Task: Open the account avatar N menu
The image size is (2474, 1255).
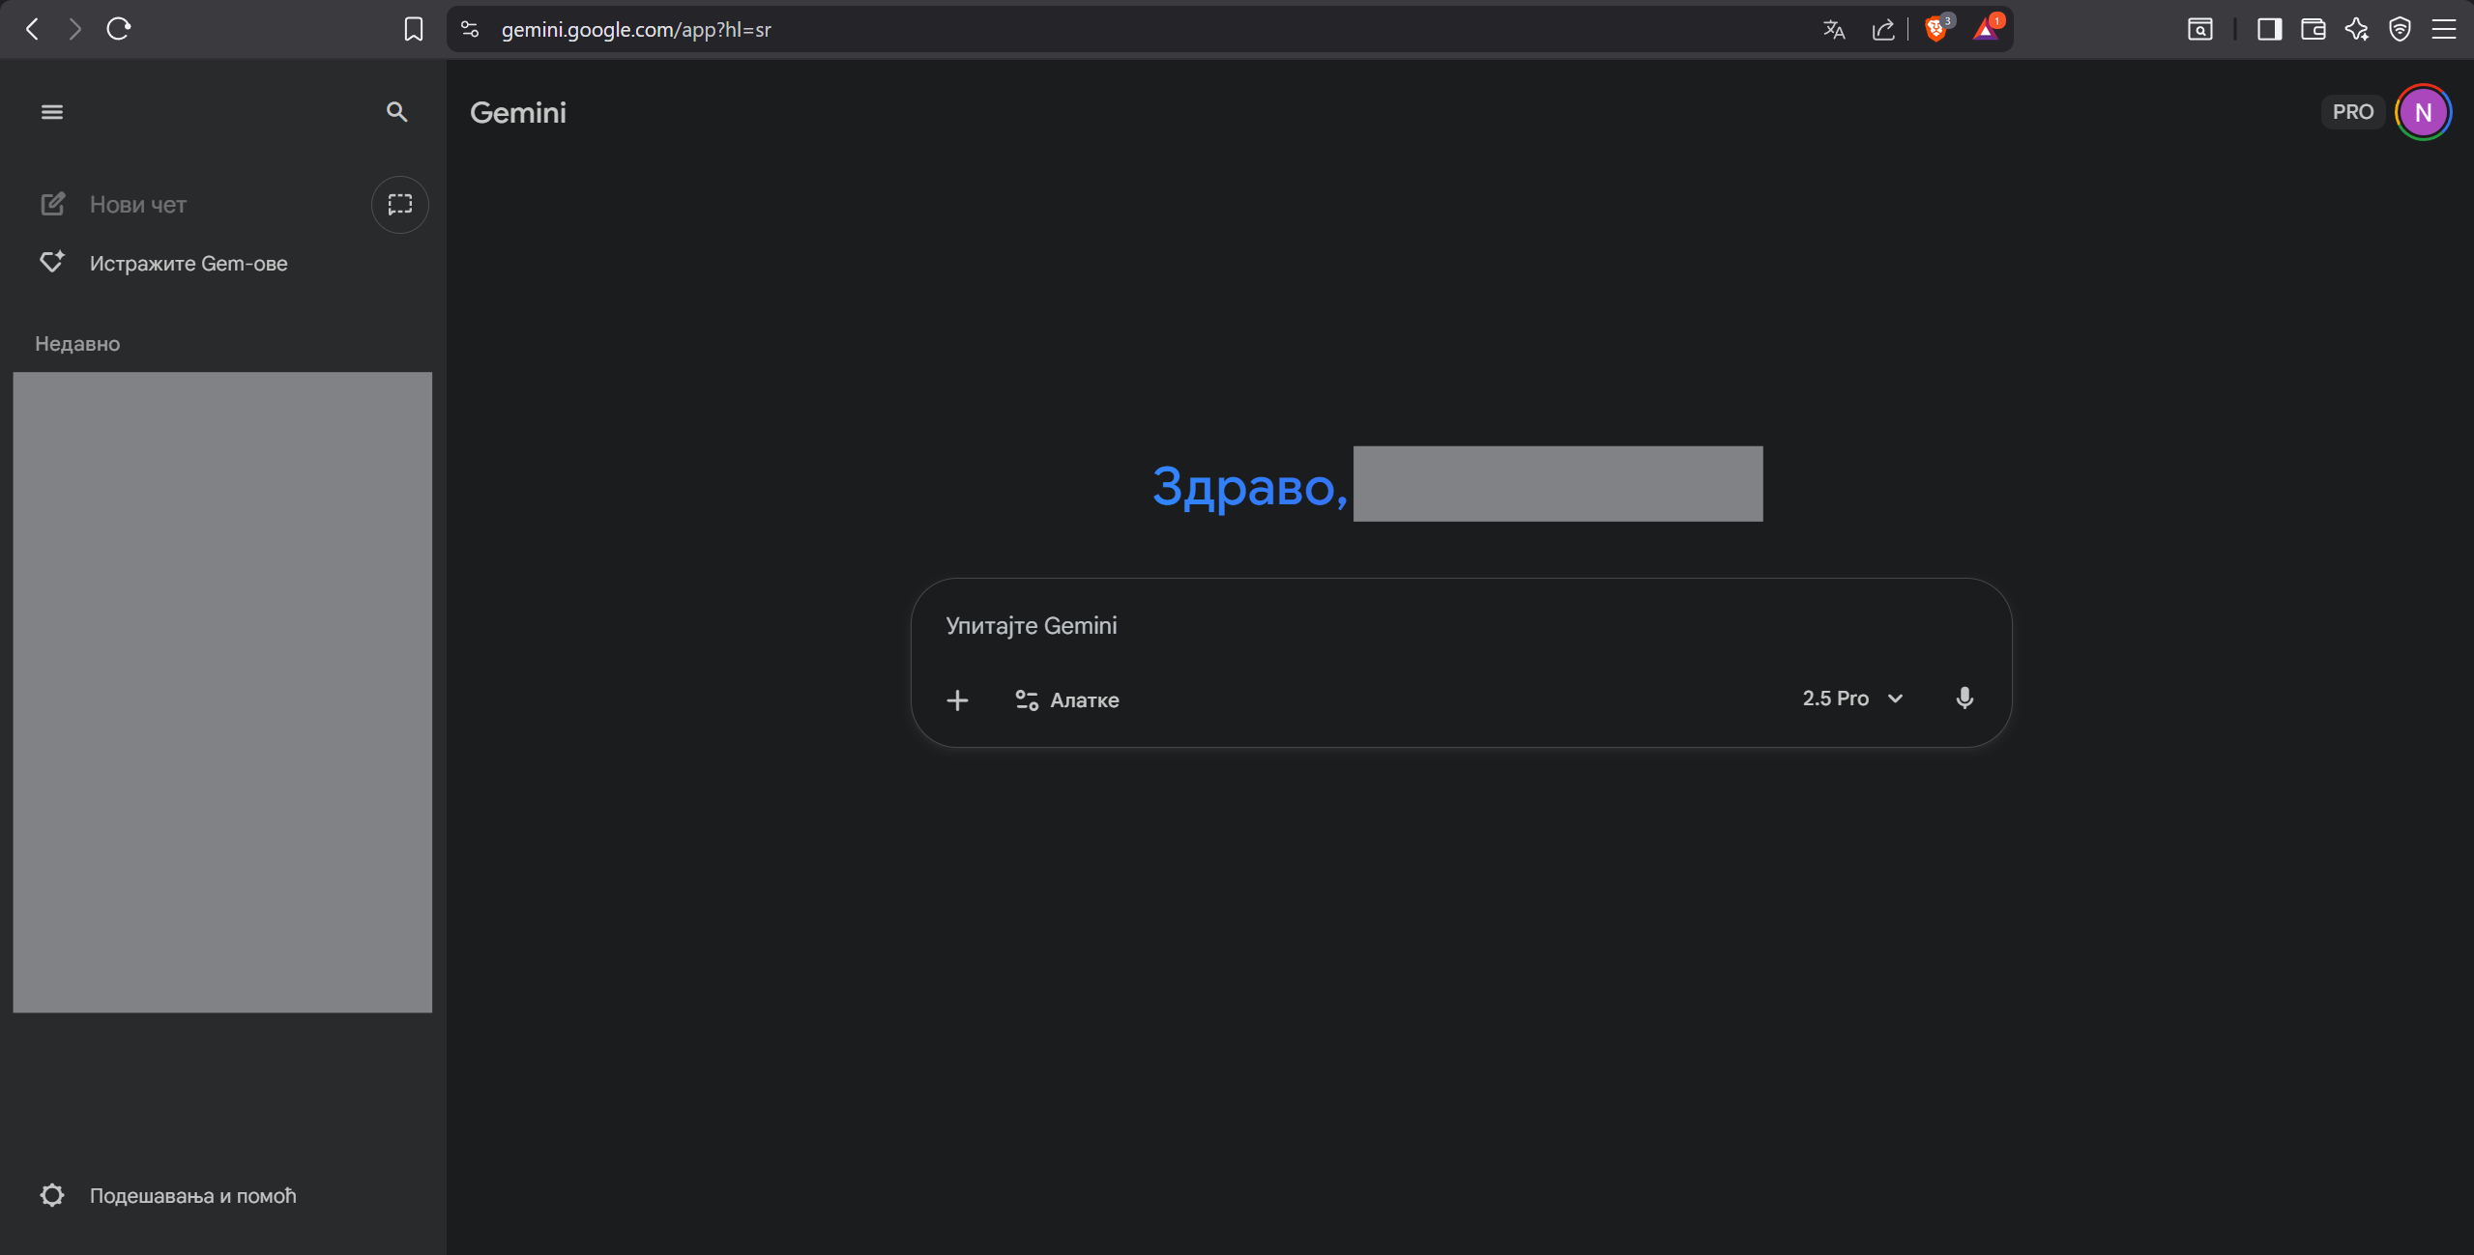Action: [2422, 112]
